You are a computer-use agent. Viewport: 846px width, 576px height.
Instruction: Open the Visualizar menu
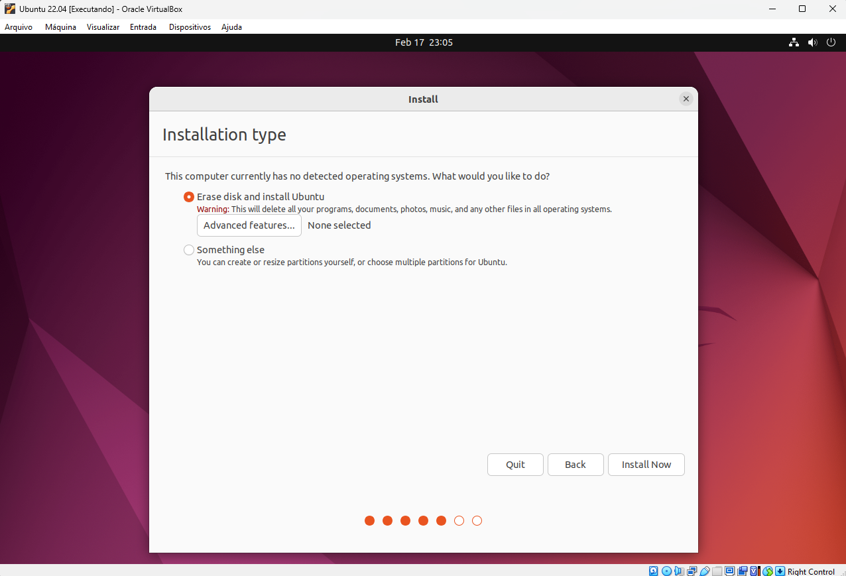[x=103, y=27]
